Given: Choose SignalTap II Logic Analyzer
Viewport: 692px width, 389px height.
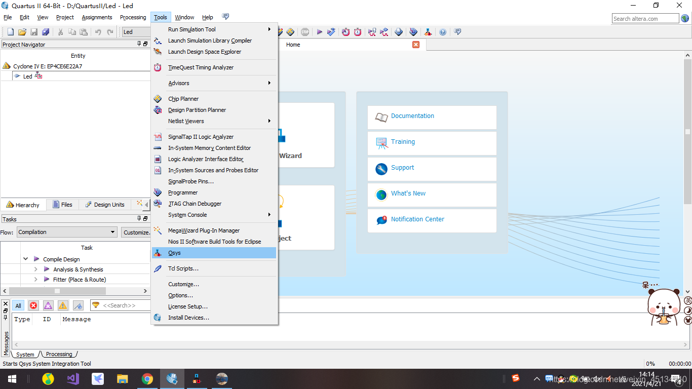Looking at the screenshot, I should (214, 137).
